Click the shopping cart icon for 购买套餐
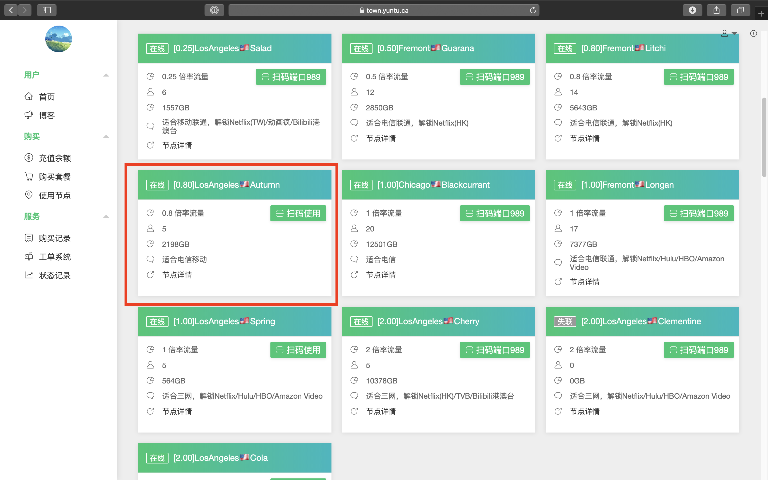 pos(29,176)
